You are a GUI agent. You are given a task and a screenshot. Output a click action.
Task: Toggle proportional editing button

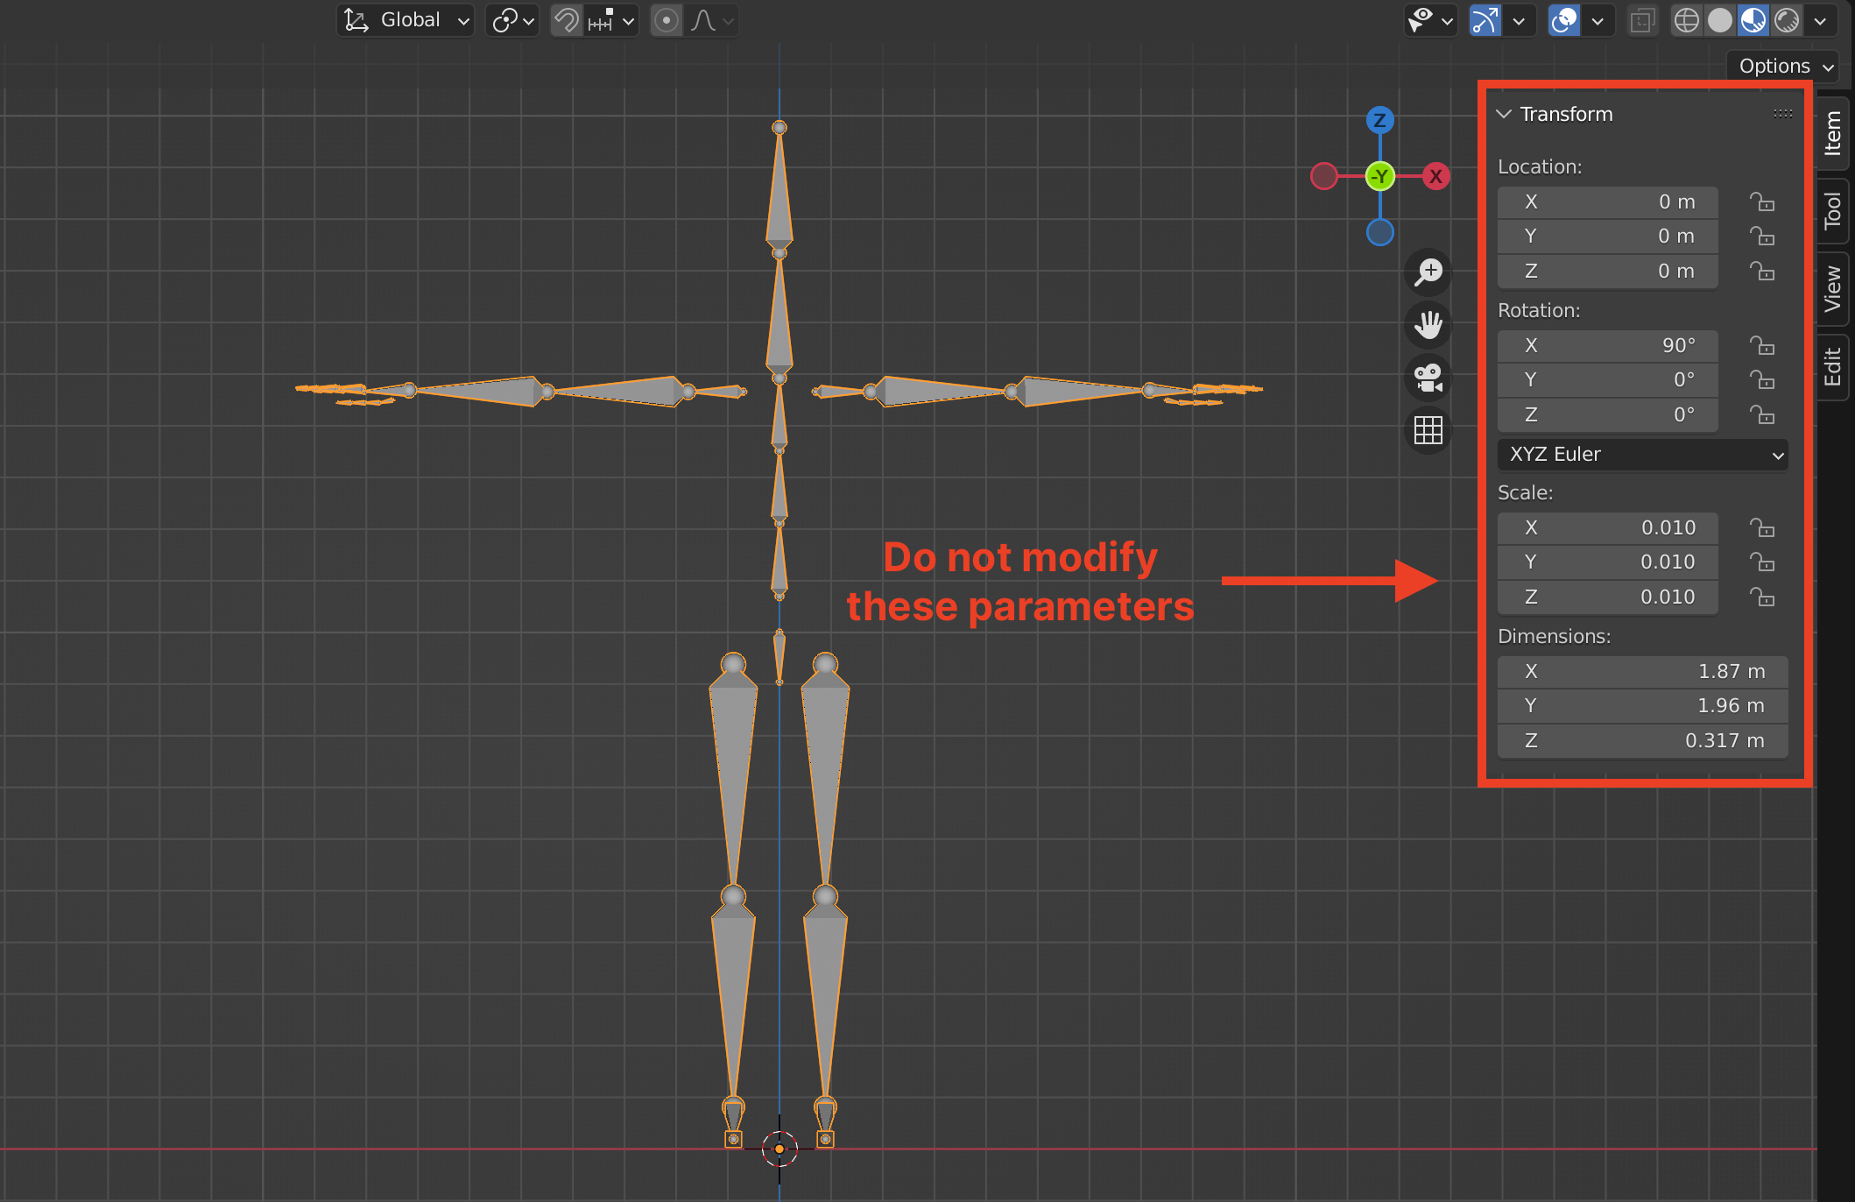point(667,20)
